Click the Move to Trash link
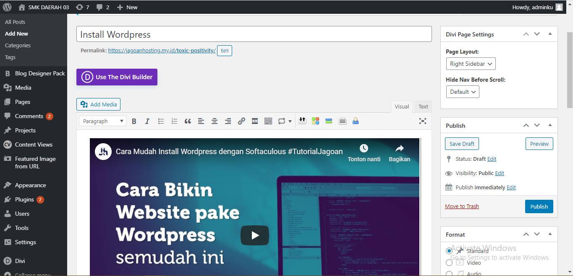The height and width of the screenshot is (276, 573). pos(462,206)
